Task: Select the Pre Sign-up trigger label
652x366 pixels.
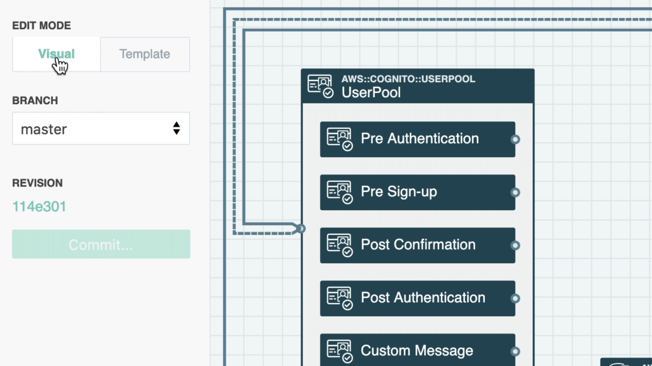Action: coord(399,192)
